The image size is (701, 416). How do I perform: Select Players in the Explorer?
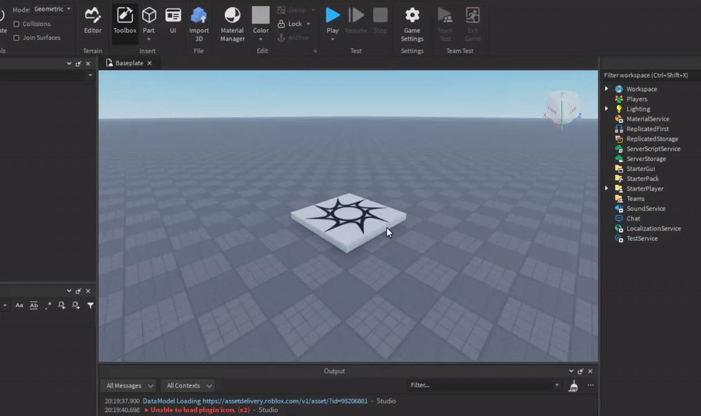pyautogui.click(x=637, y=99)
